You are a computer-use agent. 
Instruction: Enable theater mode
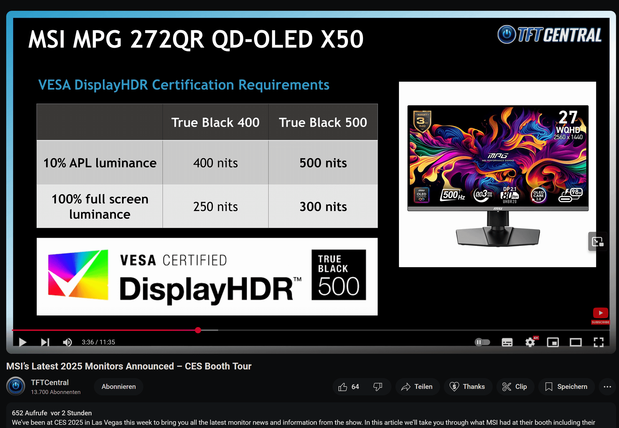point(576,342)
